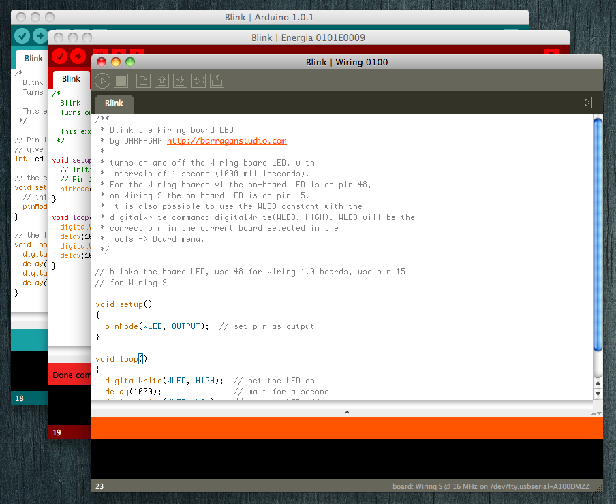Click the scroll-down arrow in Wiring editor
Image resolution: width=616 pixels, height=504 pixels.
(x=598, y=394)
